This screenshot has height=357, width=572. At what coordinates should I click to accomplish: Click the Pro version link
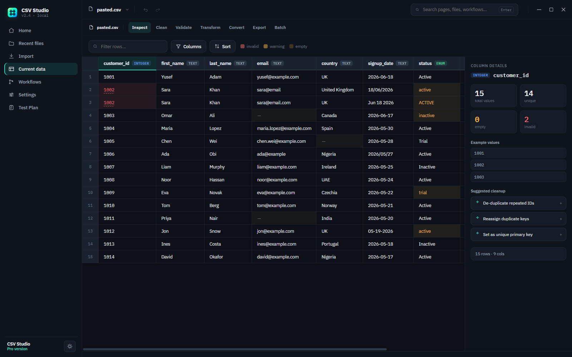click(17, 349)
